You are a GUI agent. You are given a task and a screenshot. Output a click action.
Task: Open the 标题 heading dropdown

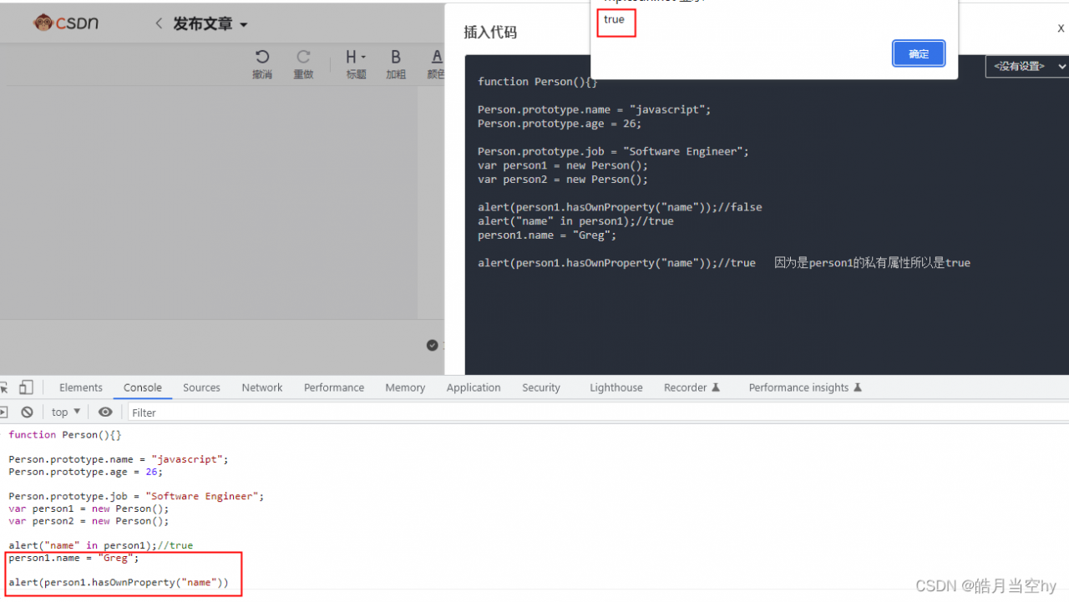click(x=356, y=63)
